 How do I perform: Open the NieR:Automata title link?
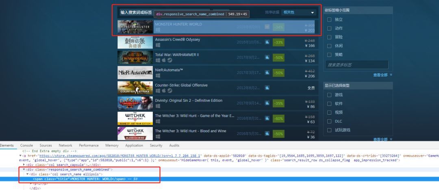[x=169, y=70]
